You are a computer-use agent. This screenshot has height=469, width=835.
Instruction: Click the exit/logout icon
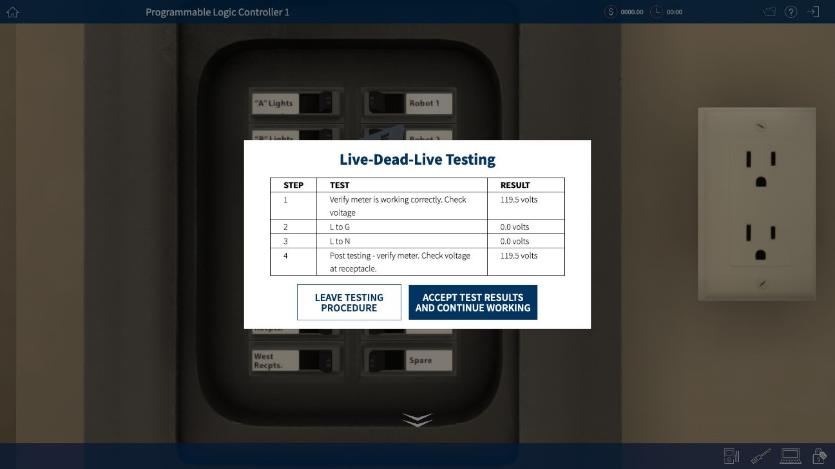(813, 12)
